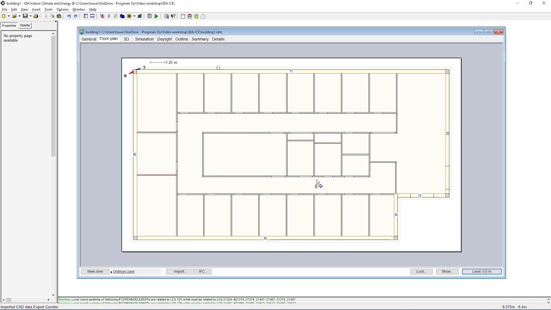551x310 pixels.
Task: Open the Insert menu
Action: [36, 9]
